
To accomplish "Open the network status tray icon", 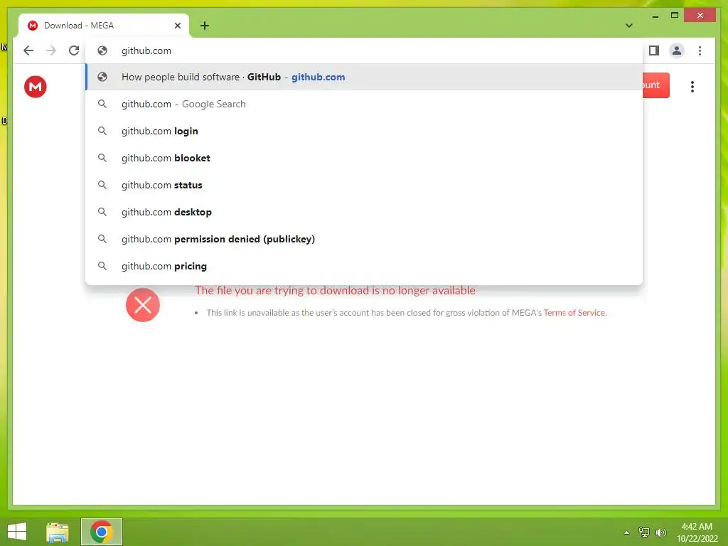I will click(644, 532).
